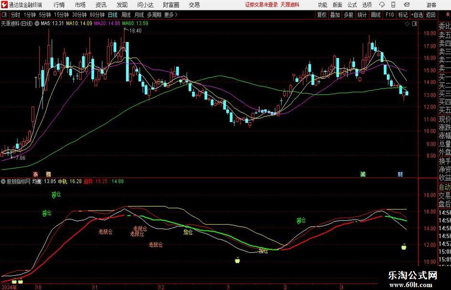Click the 统计 button
The width and height of the screenshot is (451, 290).
pyautogui.click(x=362, y=15)
